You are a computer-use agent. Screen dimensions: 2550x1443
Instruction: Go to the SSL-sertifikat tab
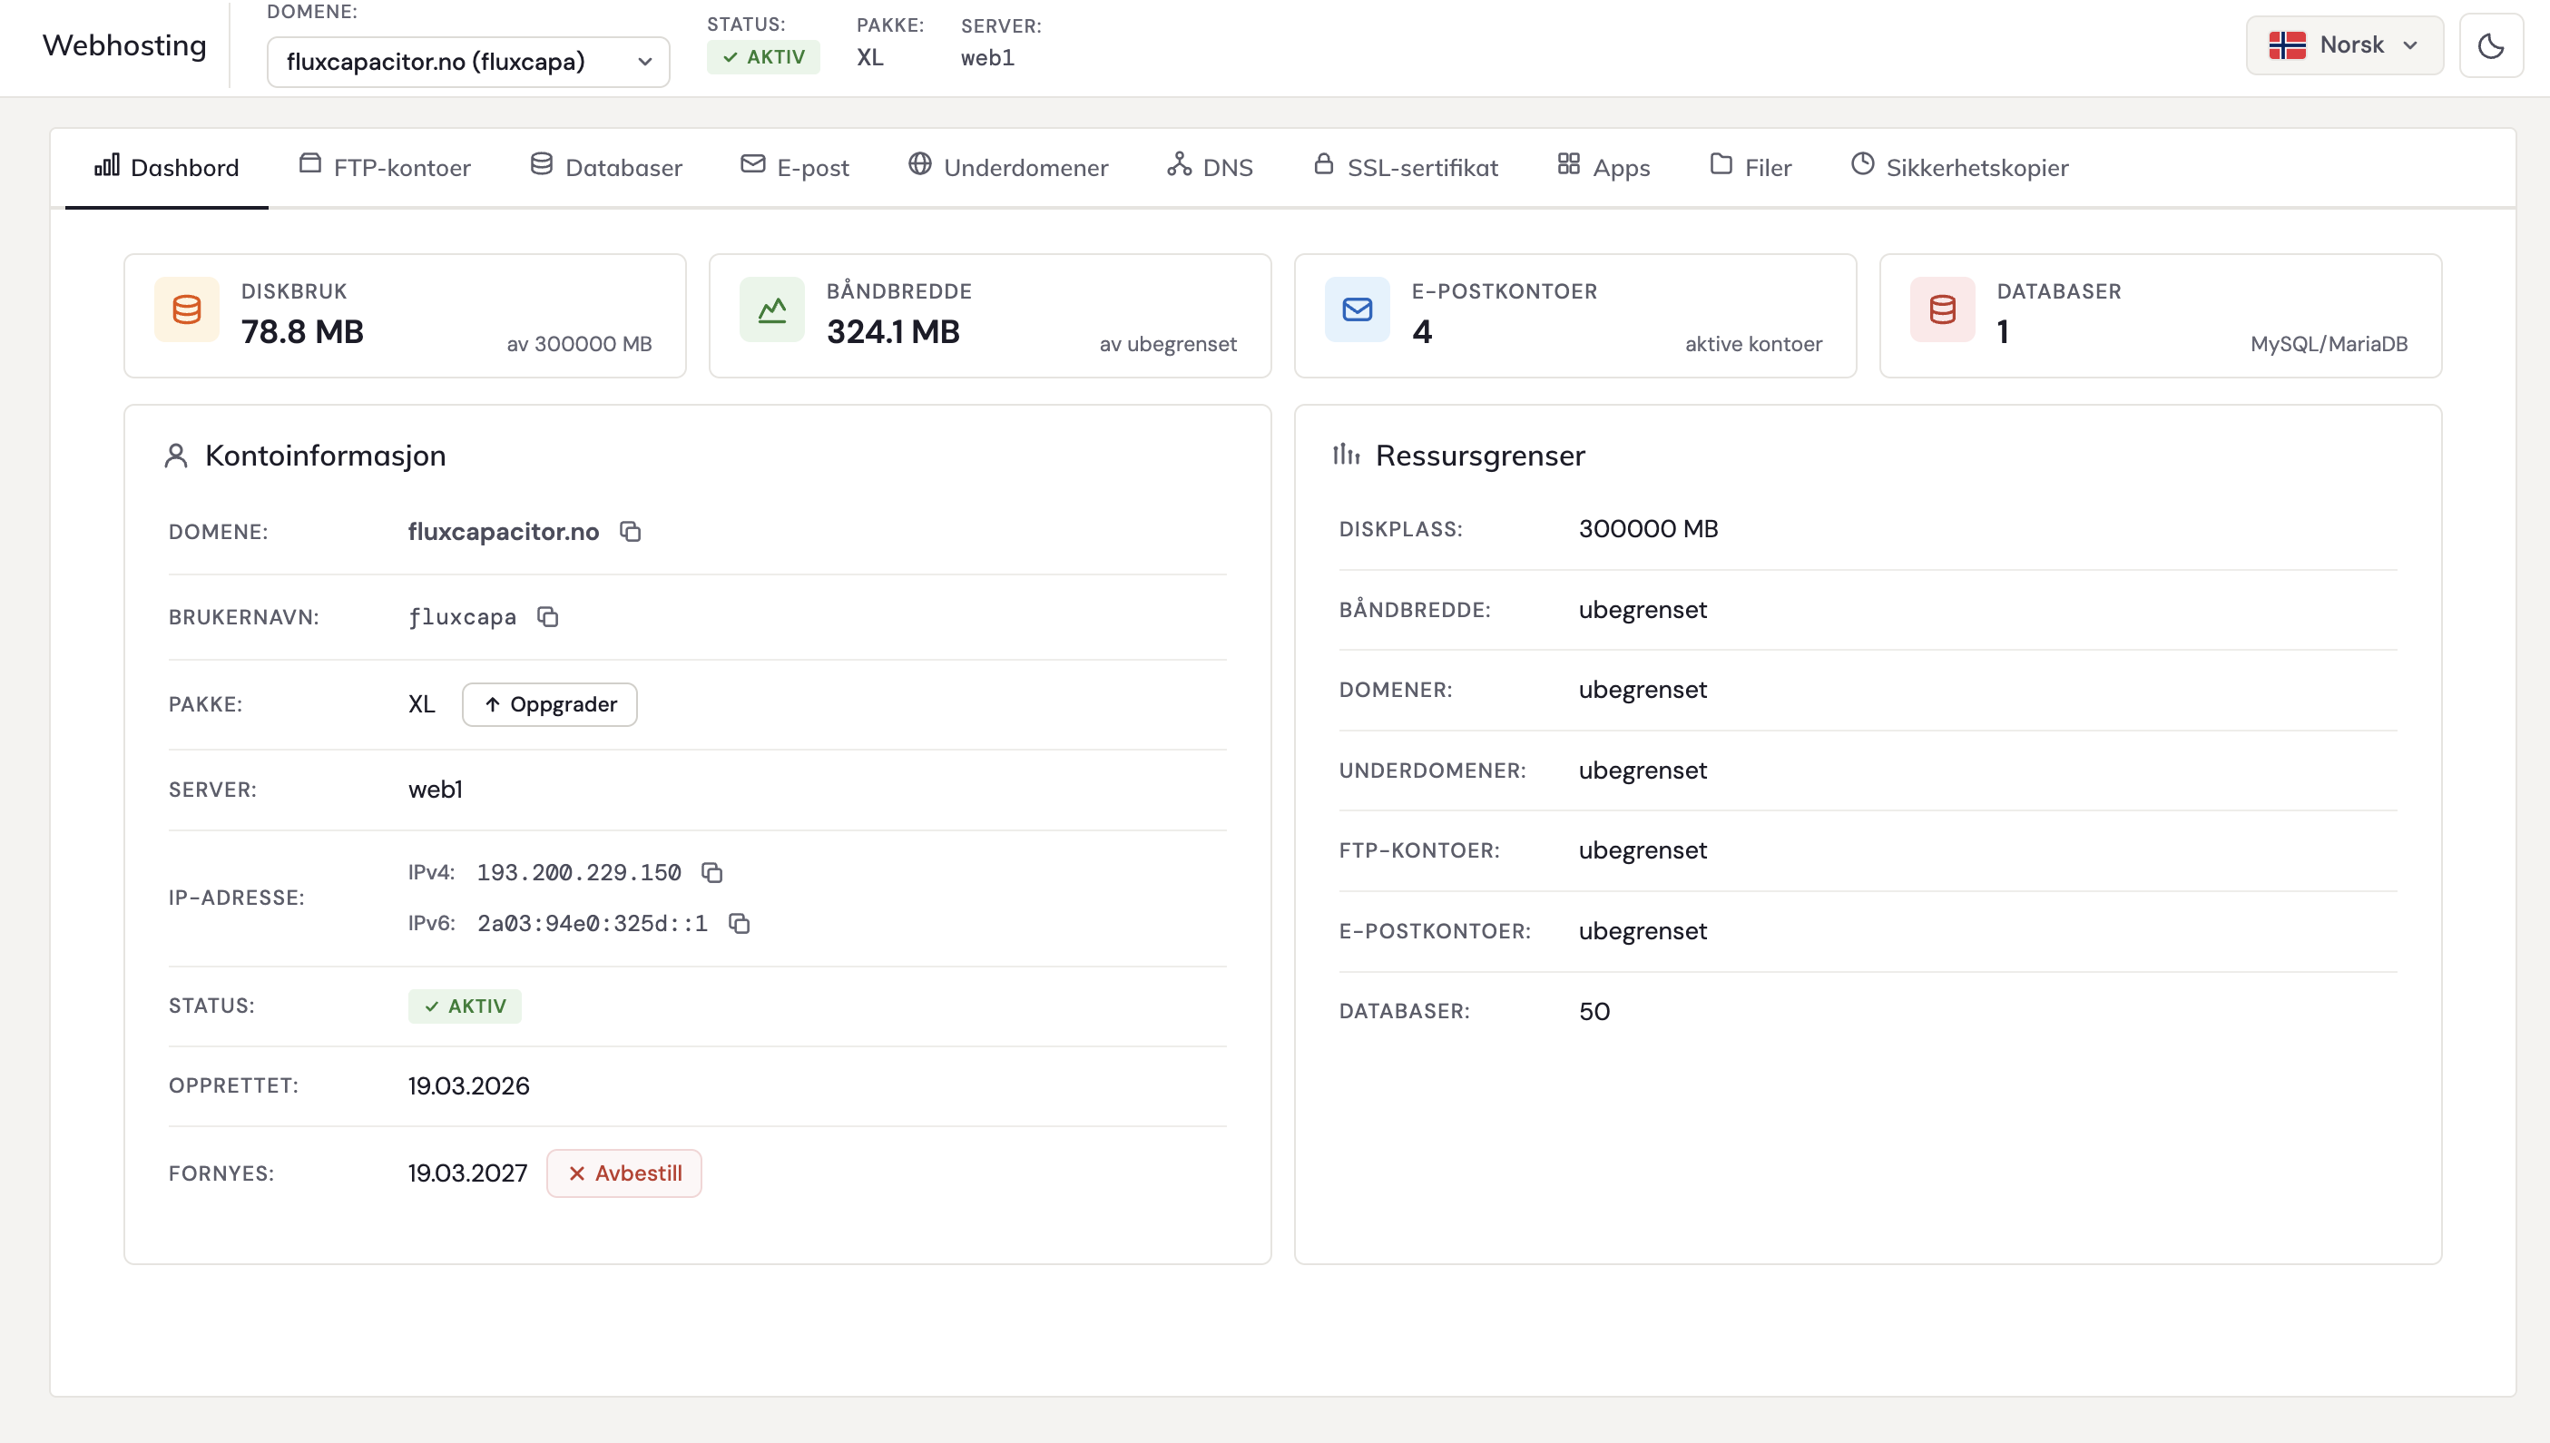pyautogui.click(x=1405, y=166)
